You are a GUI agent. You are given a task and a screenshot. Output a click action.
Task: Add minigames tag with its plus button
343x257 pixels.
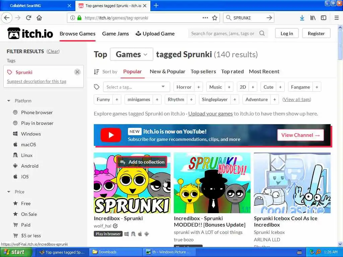[x=157, y=99]
